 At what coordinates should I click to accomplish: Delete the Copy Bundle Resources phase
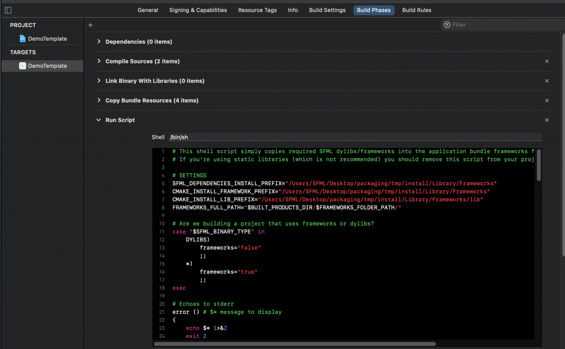click(547, 100)
